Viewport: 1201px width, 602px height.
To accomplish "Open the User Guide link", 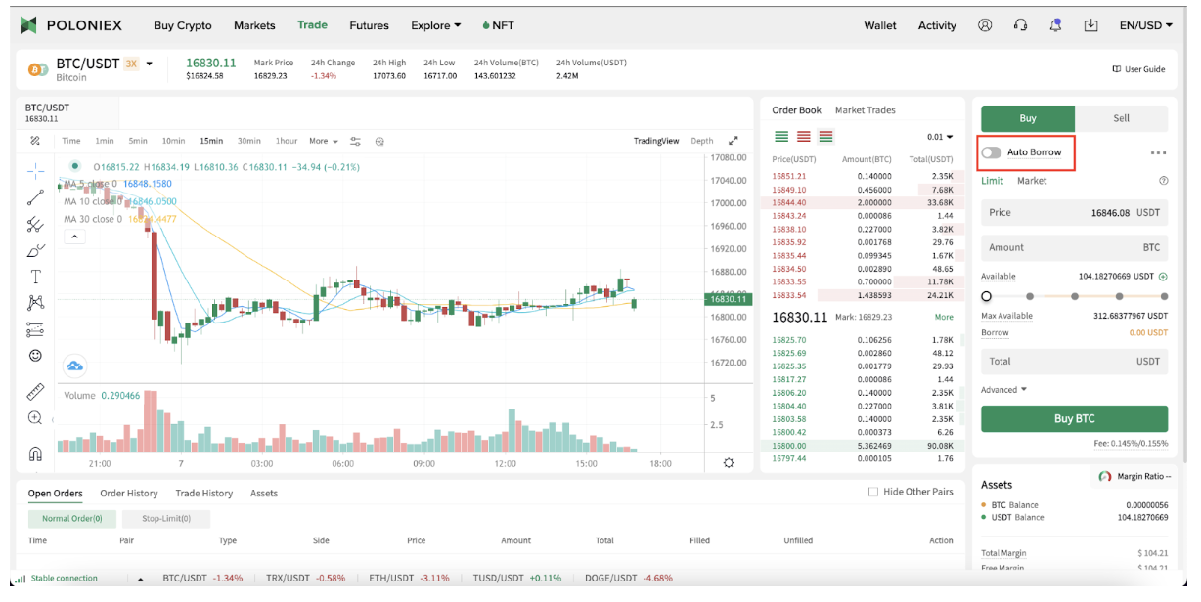I will click(x=1139, y=69).
